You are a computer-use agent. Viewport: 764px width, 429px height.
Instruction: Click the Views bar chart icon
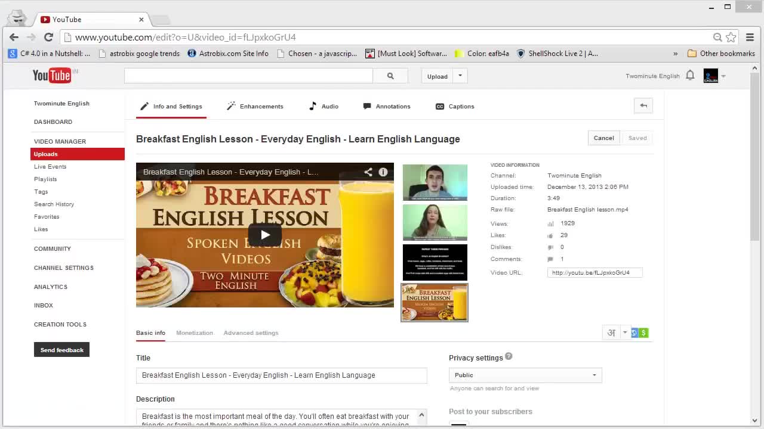(550, 223)
